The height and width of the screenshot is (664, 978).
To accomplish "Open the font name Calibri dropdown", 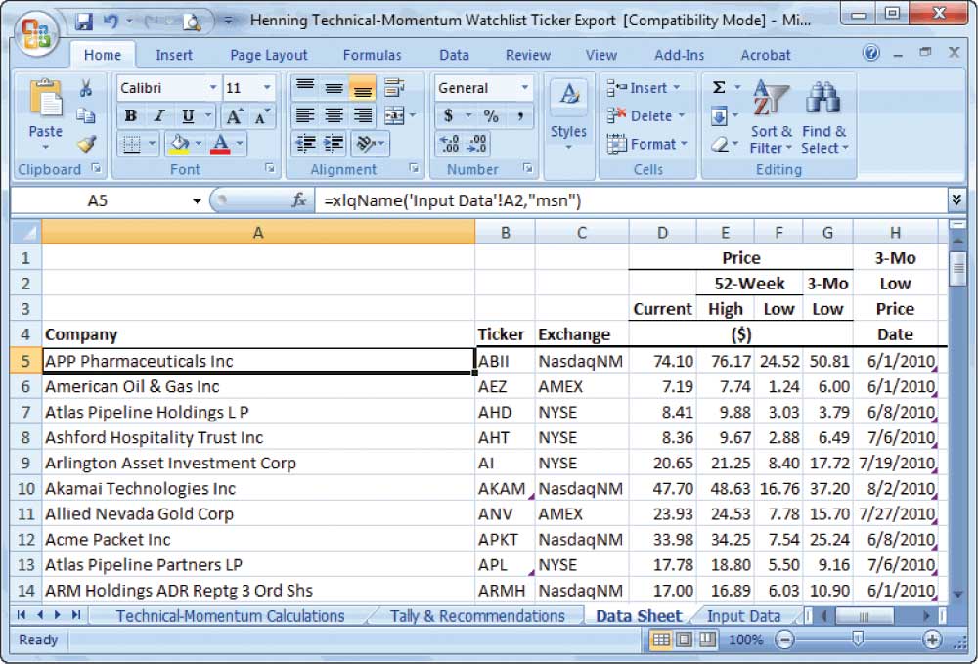I will [x=213, y=88].
